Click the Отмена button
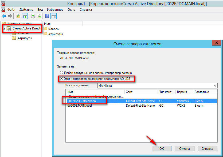This screenshot has width=223, height=157. (x=185, y=149)
